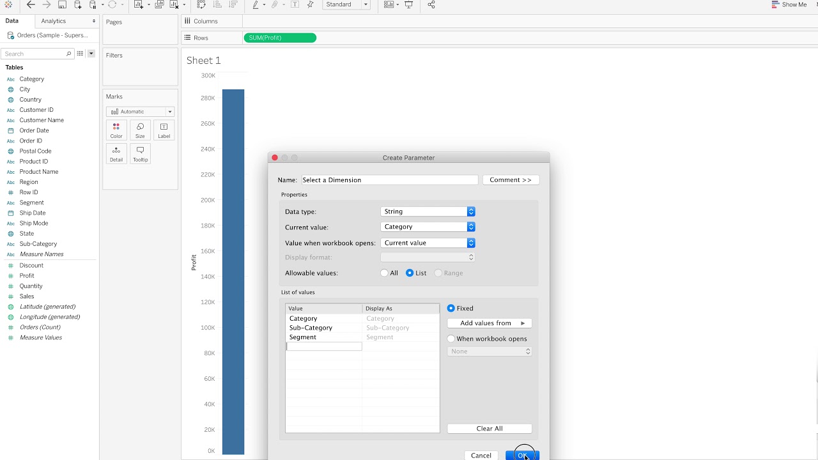Click the data pane search magnifier

point(69,54)
